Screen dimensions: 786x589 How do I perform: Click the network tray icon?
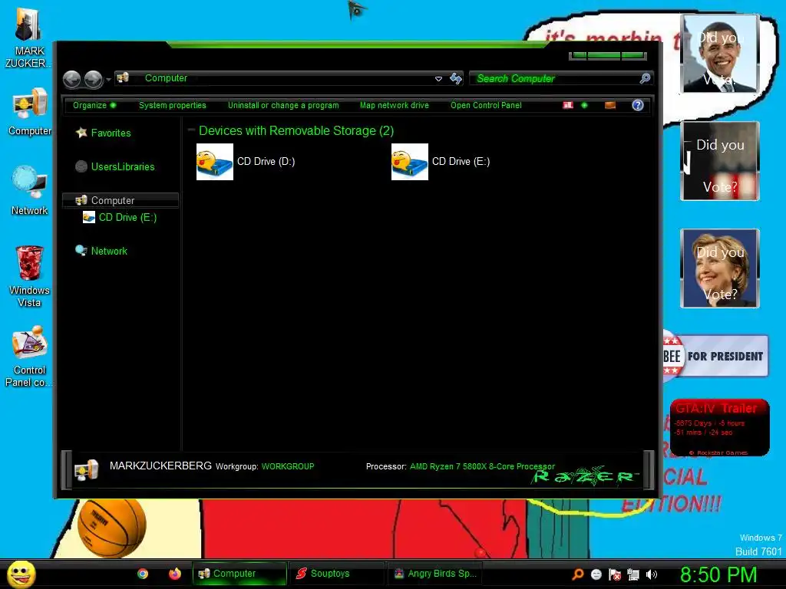click(x=633, y=574)
